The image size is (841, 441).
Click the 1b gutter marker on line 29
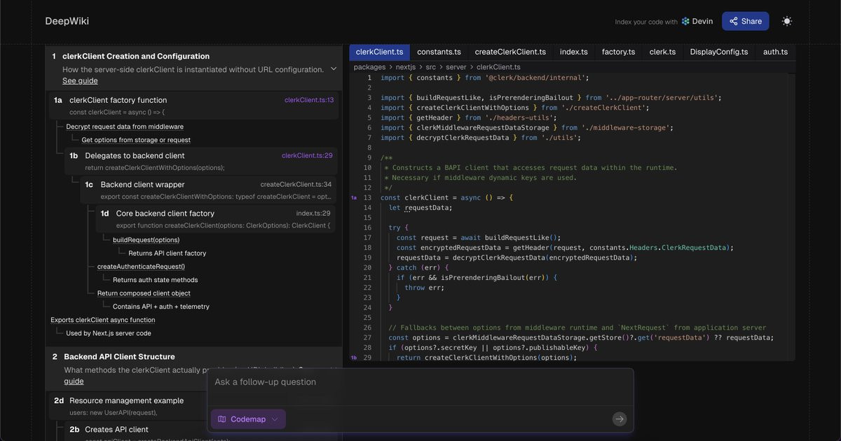(353, 358)
